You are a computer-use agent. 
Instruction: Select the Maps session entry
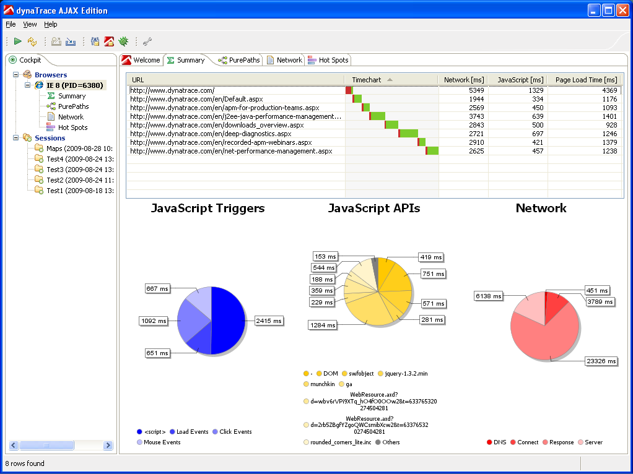pos(79,149)
